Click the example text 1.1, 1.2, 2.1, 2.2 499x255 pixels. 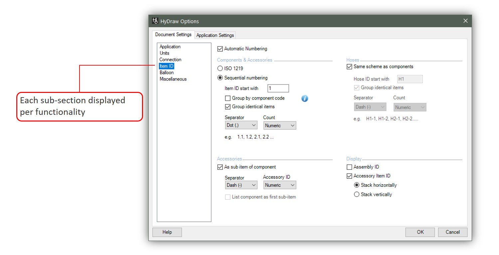click(255, 137)
